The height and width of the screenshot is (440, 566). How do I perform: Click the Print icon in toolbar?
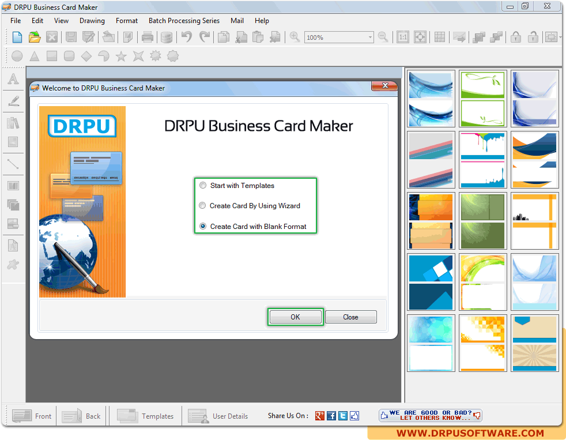148,37
